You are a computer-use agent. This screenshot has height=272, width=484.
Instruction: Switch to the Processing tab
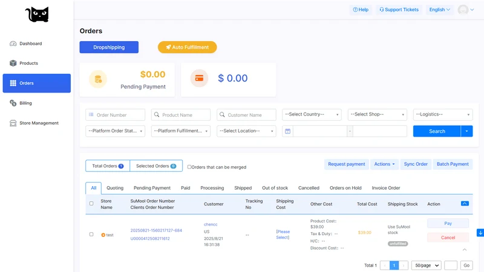click(212, 188)
